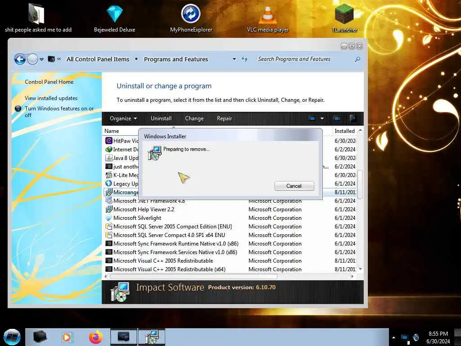Click Uninstall in the toolbar
Viewport: 461px width, 346px height.
[x=161, y=118]
